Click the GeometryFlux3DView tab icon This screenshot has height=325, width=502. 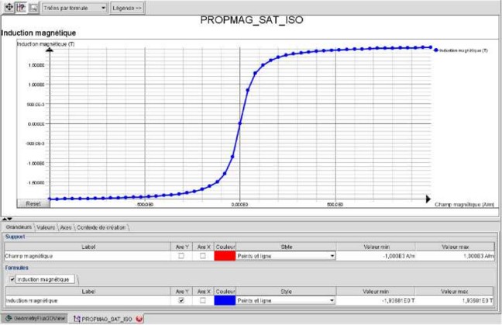pyautogui.click(x=8, y=319)
